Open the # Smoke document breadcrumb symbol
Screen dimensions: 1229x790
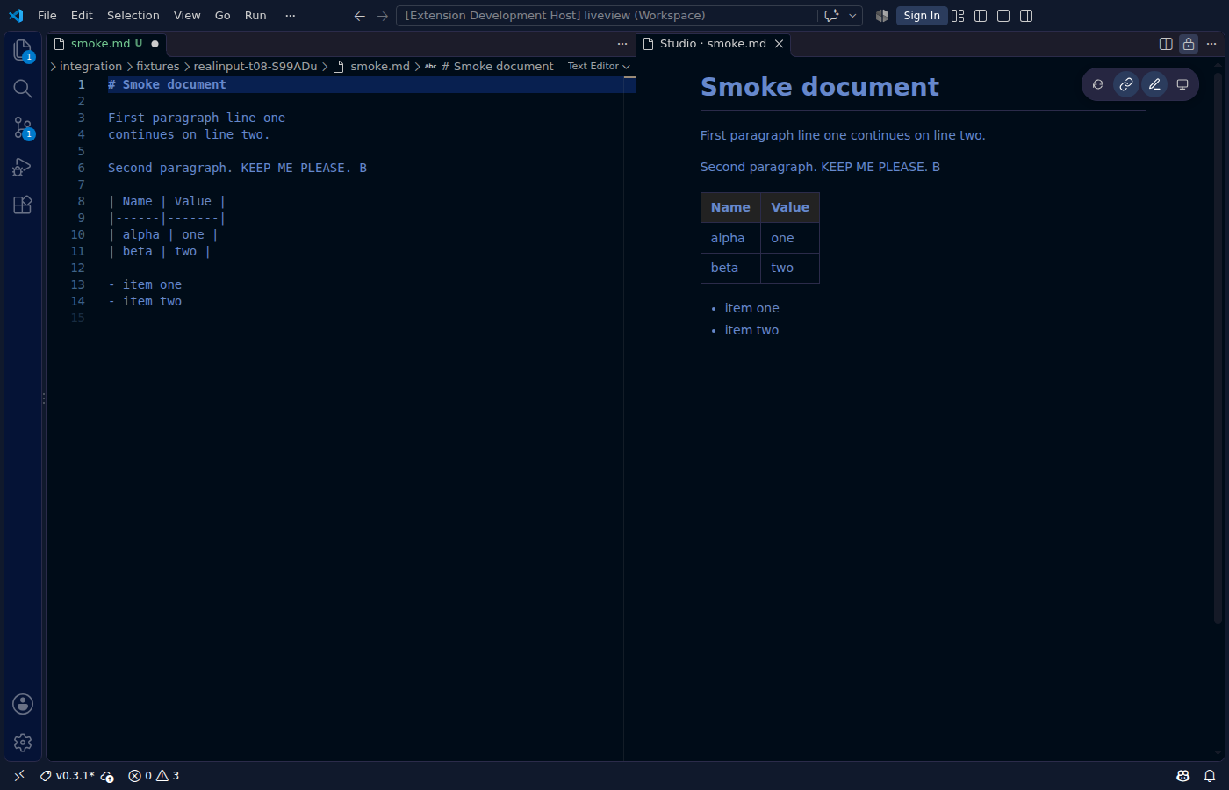(490, 67)
